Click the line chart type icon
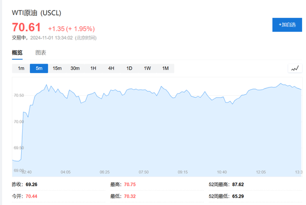This screenshot has width=306, height=205. tap(295, 69)
